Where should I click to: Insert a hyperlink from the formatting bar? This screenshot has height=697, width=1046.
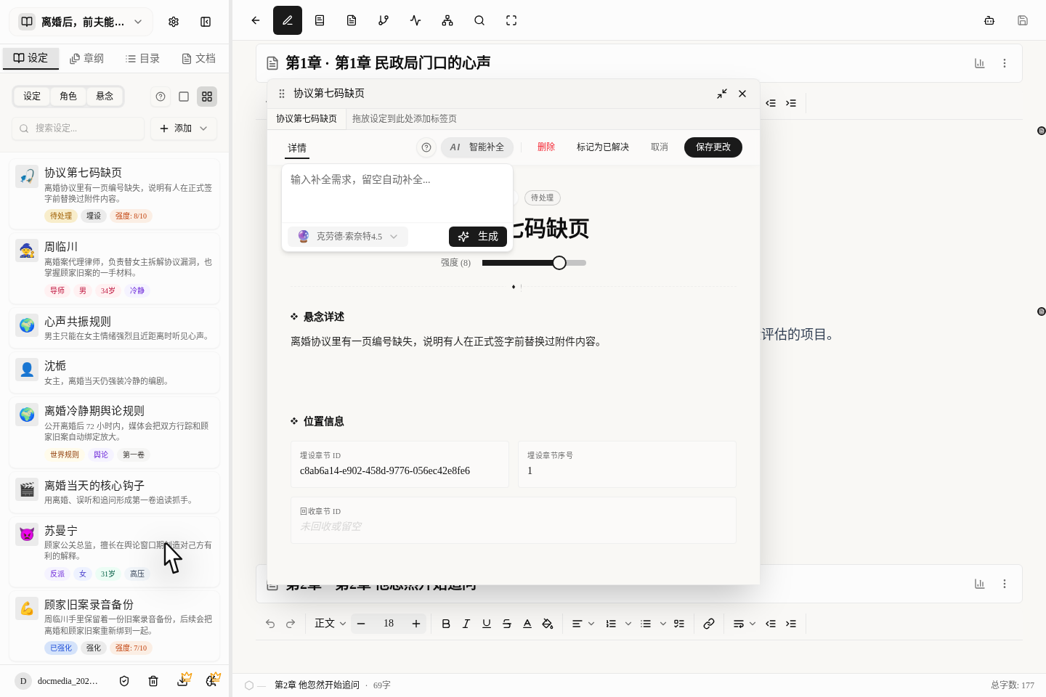709,623
